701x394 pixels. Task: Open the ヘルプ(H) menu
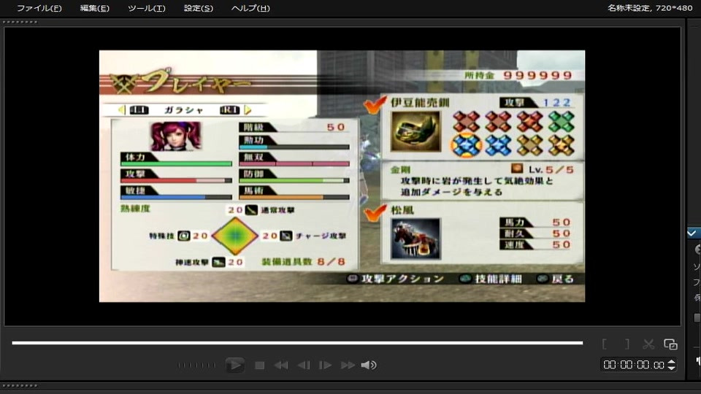coord(250,8)
